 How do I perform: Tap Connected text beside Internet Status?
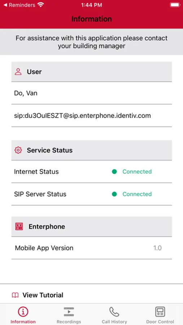(x=137, y=172)
